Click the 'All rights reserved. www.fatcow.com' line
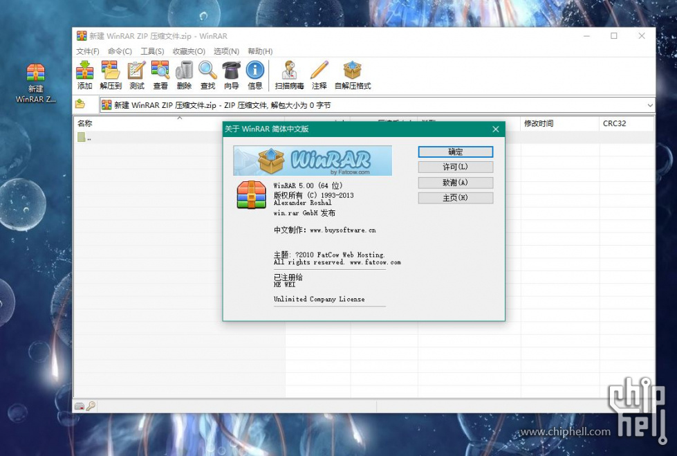677x456 pixels. click(x=337, y=262)
